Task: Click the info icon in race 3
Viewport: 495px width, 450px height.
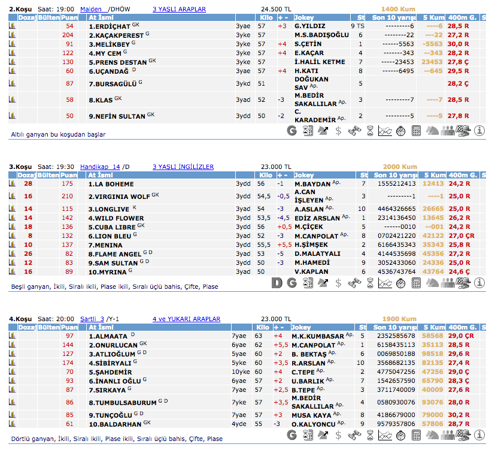Action: [x=479, y=283]
